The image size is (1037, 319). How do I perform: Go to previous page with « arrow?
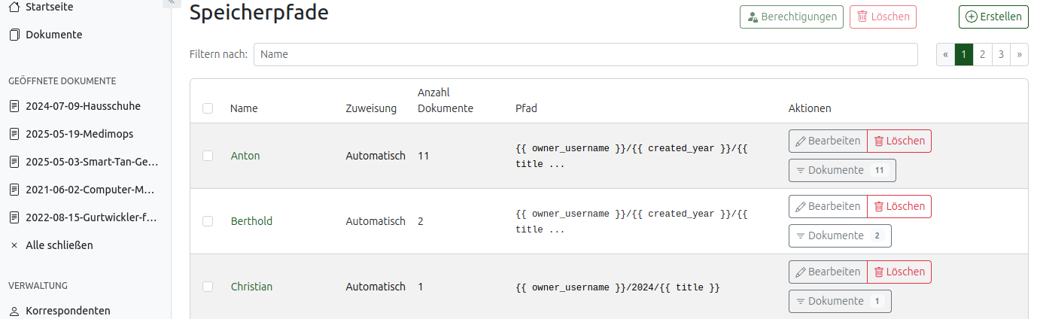coord(945,54)
